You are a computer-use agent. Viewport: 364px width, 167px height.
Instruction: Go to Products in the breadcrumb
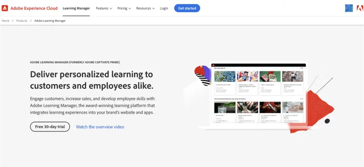(x=22, y=21)
